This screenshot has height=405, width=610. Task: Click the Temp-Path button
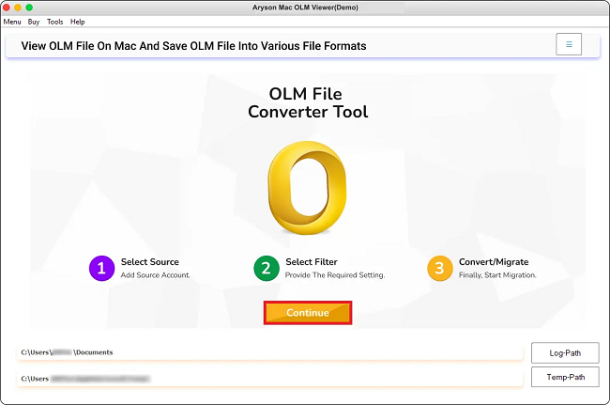click(x=565, y=377)
